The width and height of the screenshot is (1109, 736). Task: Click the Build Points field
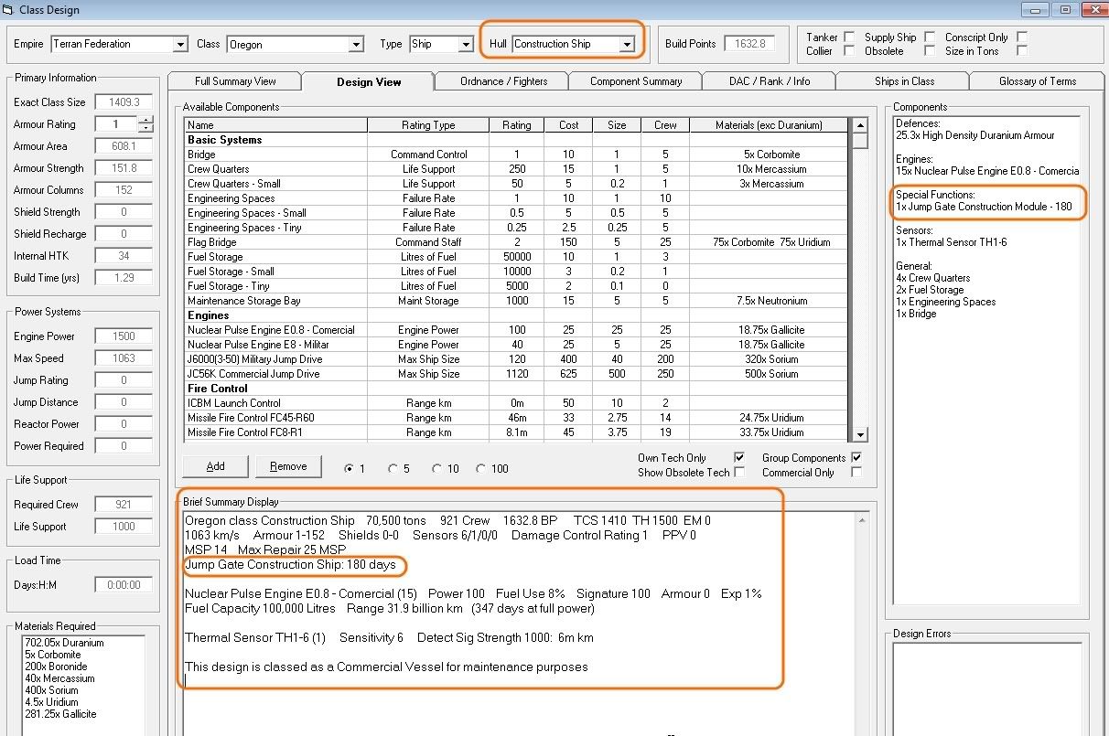click(x=749, y=44)
